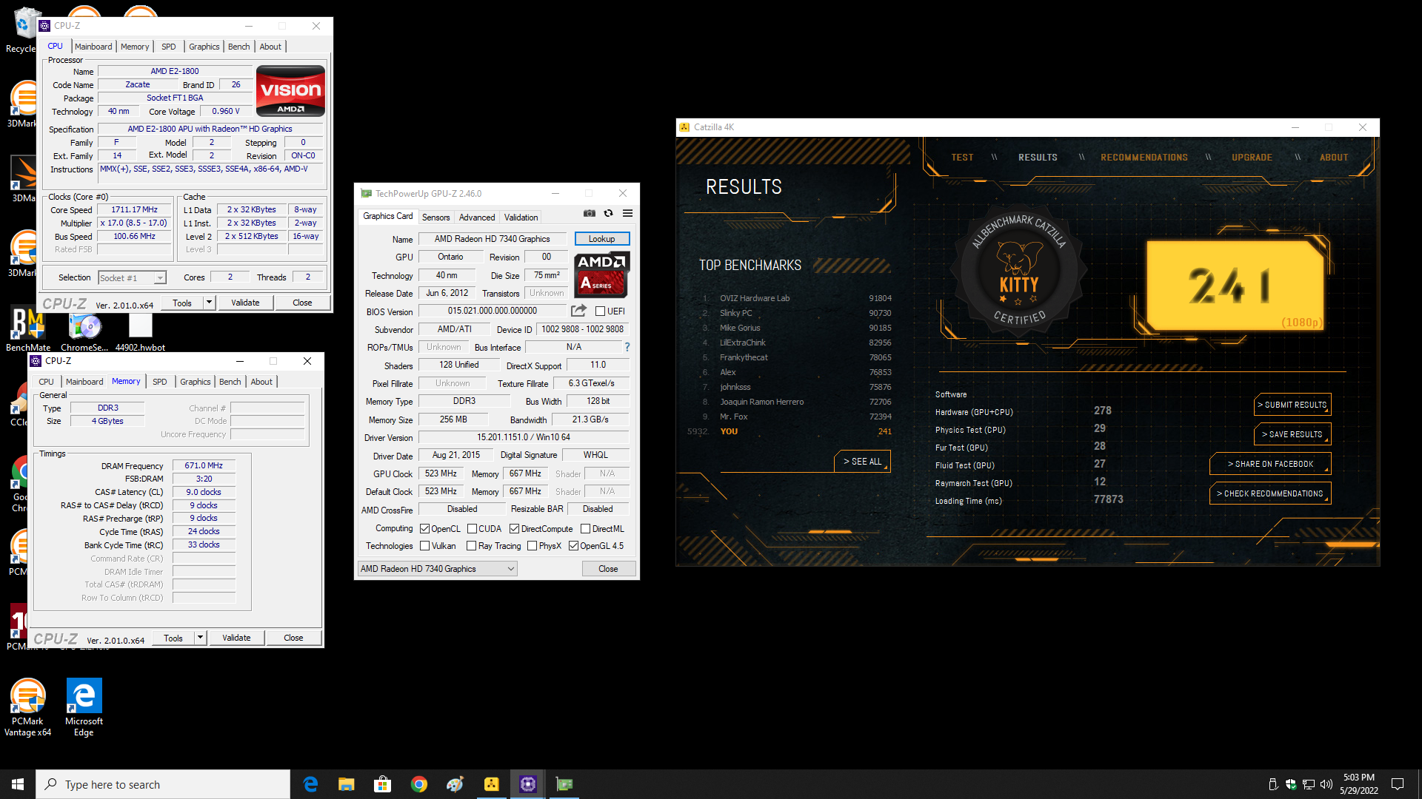Toggle the PhysX checkbox
The image size is (1422, 799).
[x=532, y=546]
